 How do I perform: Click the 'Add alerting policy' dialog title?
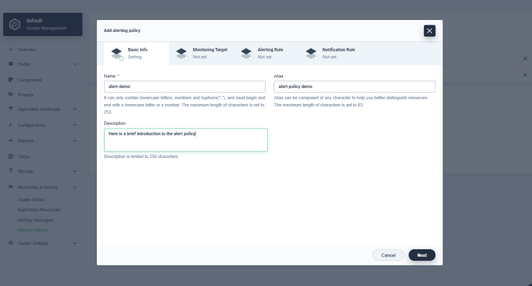click(x=121, y=31)
